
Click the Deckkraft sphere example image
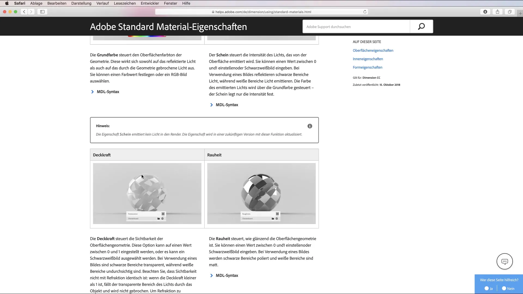click(147, 194)
